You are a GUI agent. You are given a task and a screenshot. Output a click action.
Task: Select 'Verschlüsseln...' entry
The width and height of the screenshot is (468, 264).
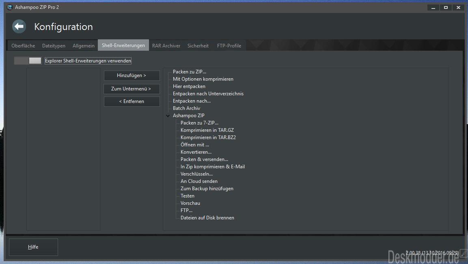pyautogui.click(x=196, y=174)
